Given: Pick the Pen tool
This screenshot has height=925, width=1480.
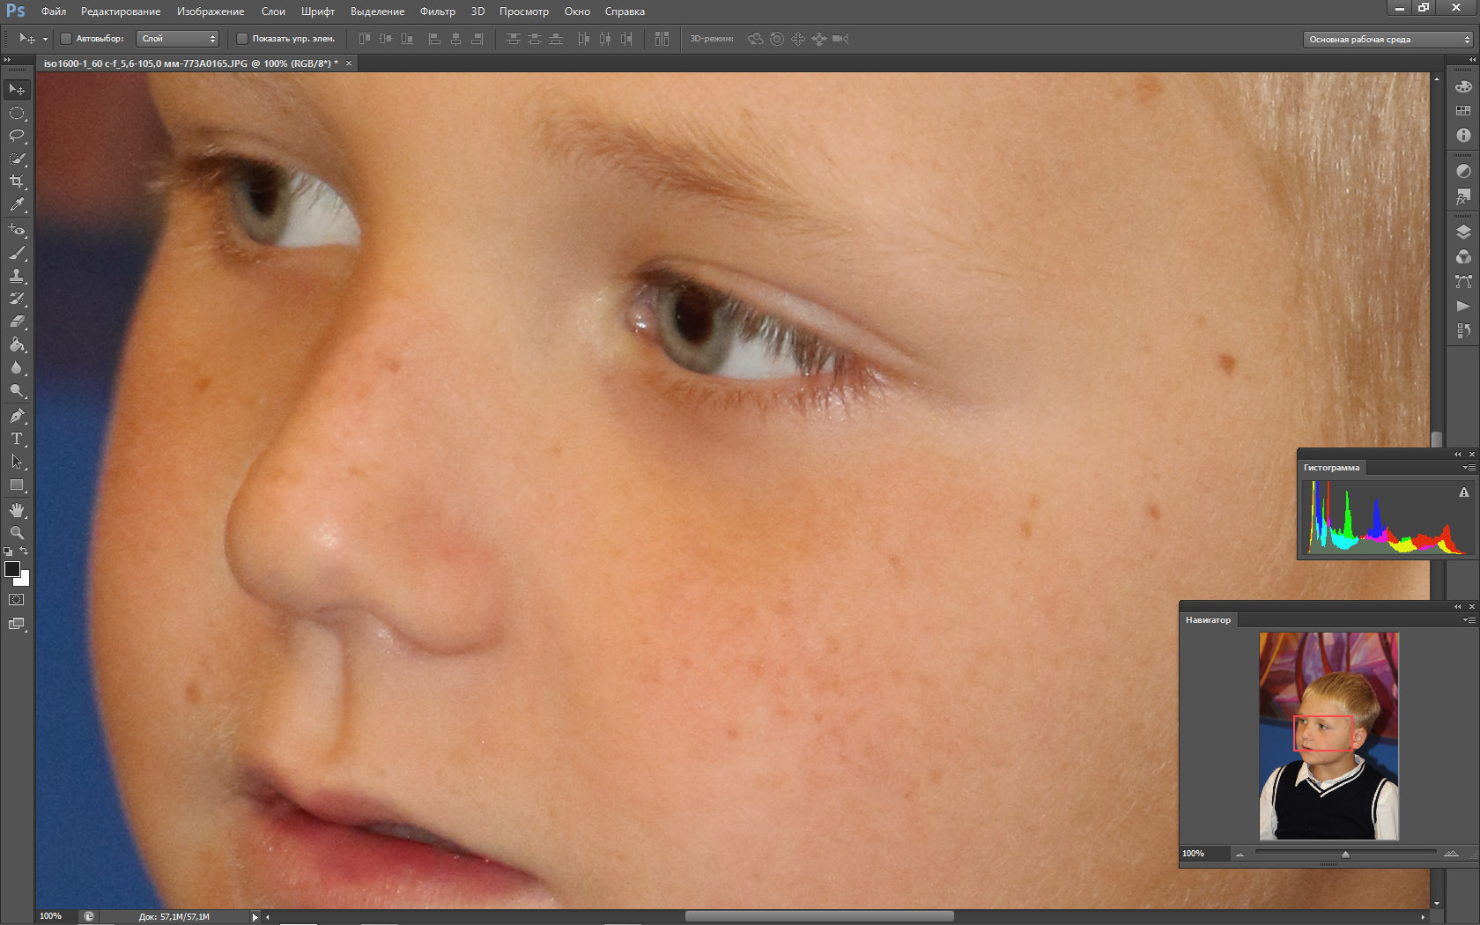Looking at the screenshot, I should coord(17,416).
